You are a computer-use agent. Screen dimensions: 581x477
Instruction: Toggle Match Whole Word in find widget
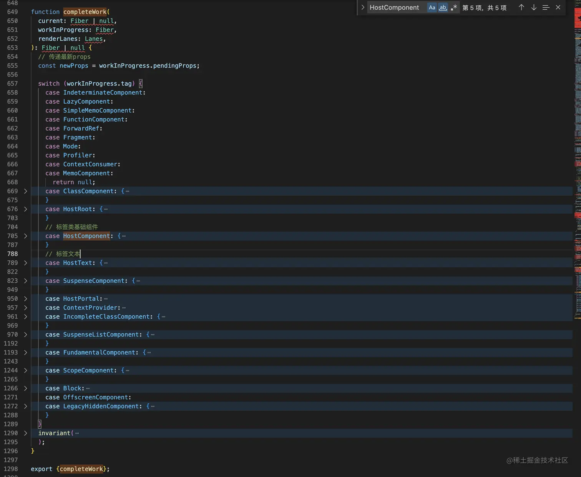pos(443,8)
